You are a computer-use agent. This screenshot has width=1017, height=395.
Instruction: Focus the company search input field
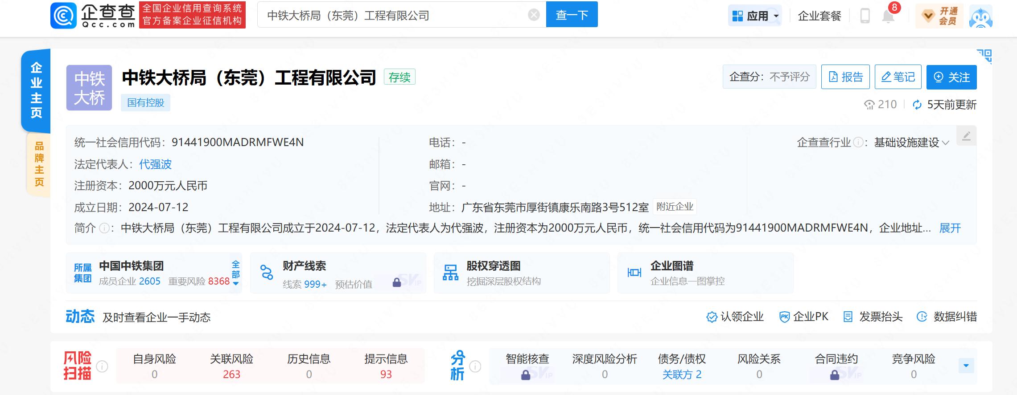(401, 15)
